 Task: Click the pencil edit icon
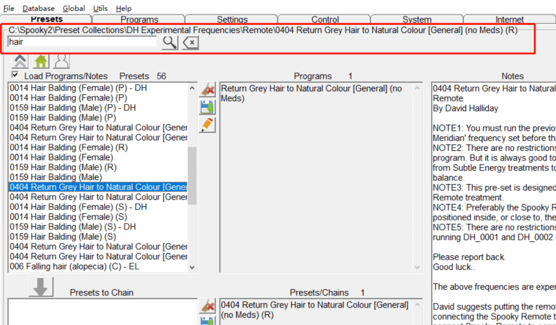207,125
